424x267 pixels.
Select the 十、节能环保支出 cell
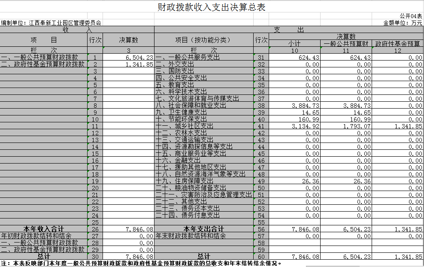click(x=181, y=119)
